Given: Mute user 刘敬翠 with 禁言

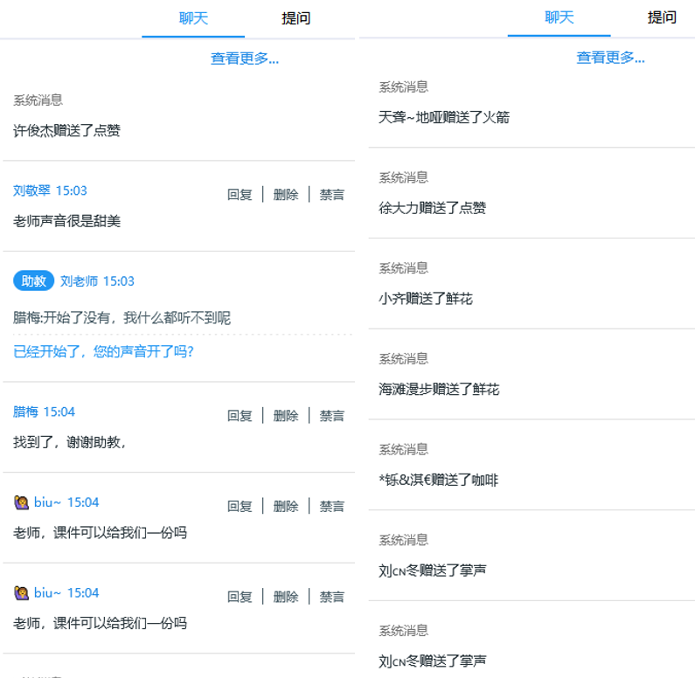Looking at the screenshot, I should (x=332, y=195).
